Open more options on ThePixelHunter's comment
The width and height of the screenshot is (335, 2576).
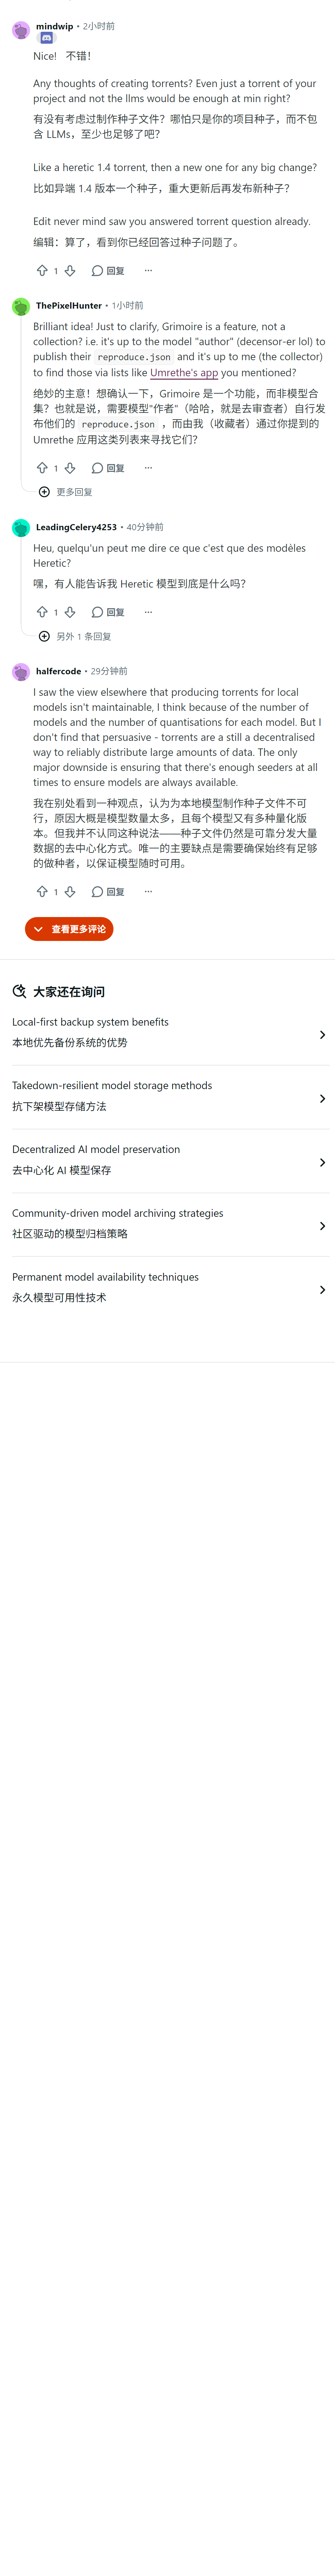pos(148,468)
